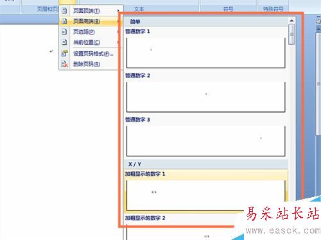
Task: Click the gallery scrollbar thumb
Action: coord(291,34)
